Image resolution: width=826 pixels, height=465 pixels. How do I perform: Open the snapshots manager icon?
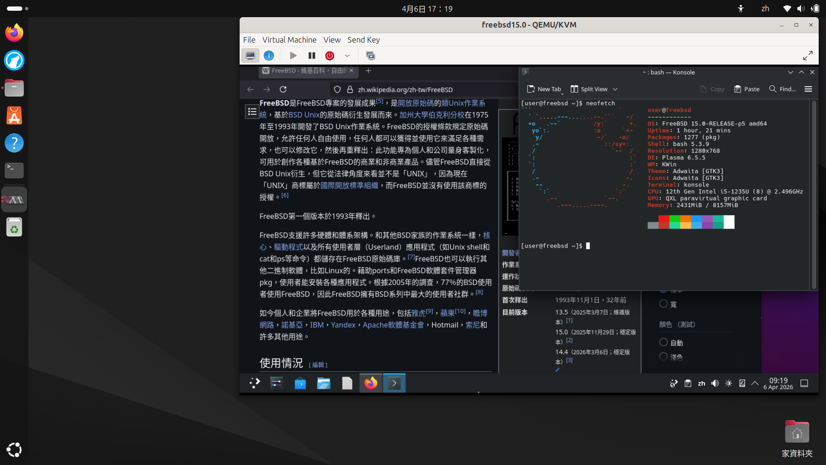click(370, 56)
